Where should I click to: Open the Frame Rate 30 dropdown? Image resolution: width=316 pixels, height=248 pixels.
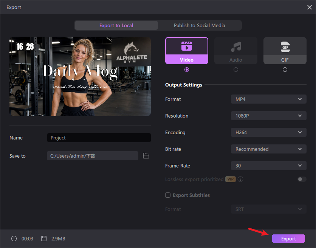pyautogui.click(x=269, y=166)
